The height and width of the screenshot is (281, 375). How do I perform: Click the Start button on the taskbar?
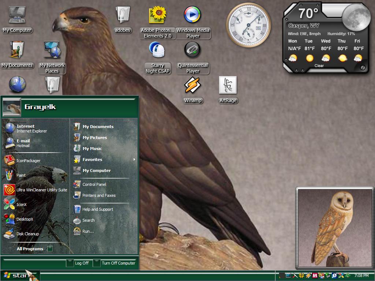(20, 276)
